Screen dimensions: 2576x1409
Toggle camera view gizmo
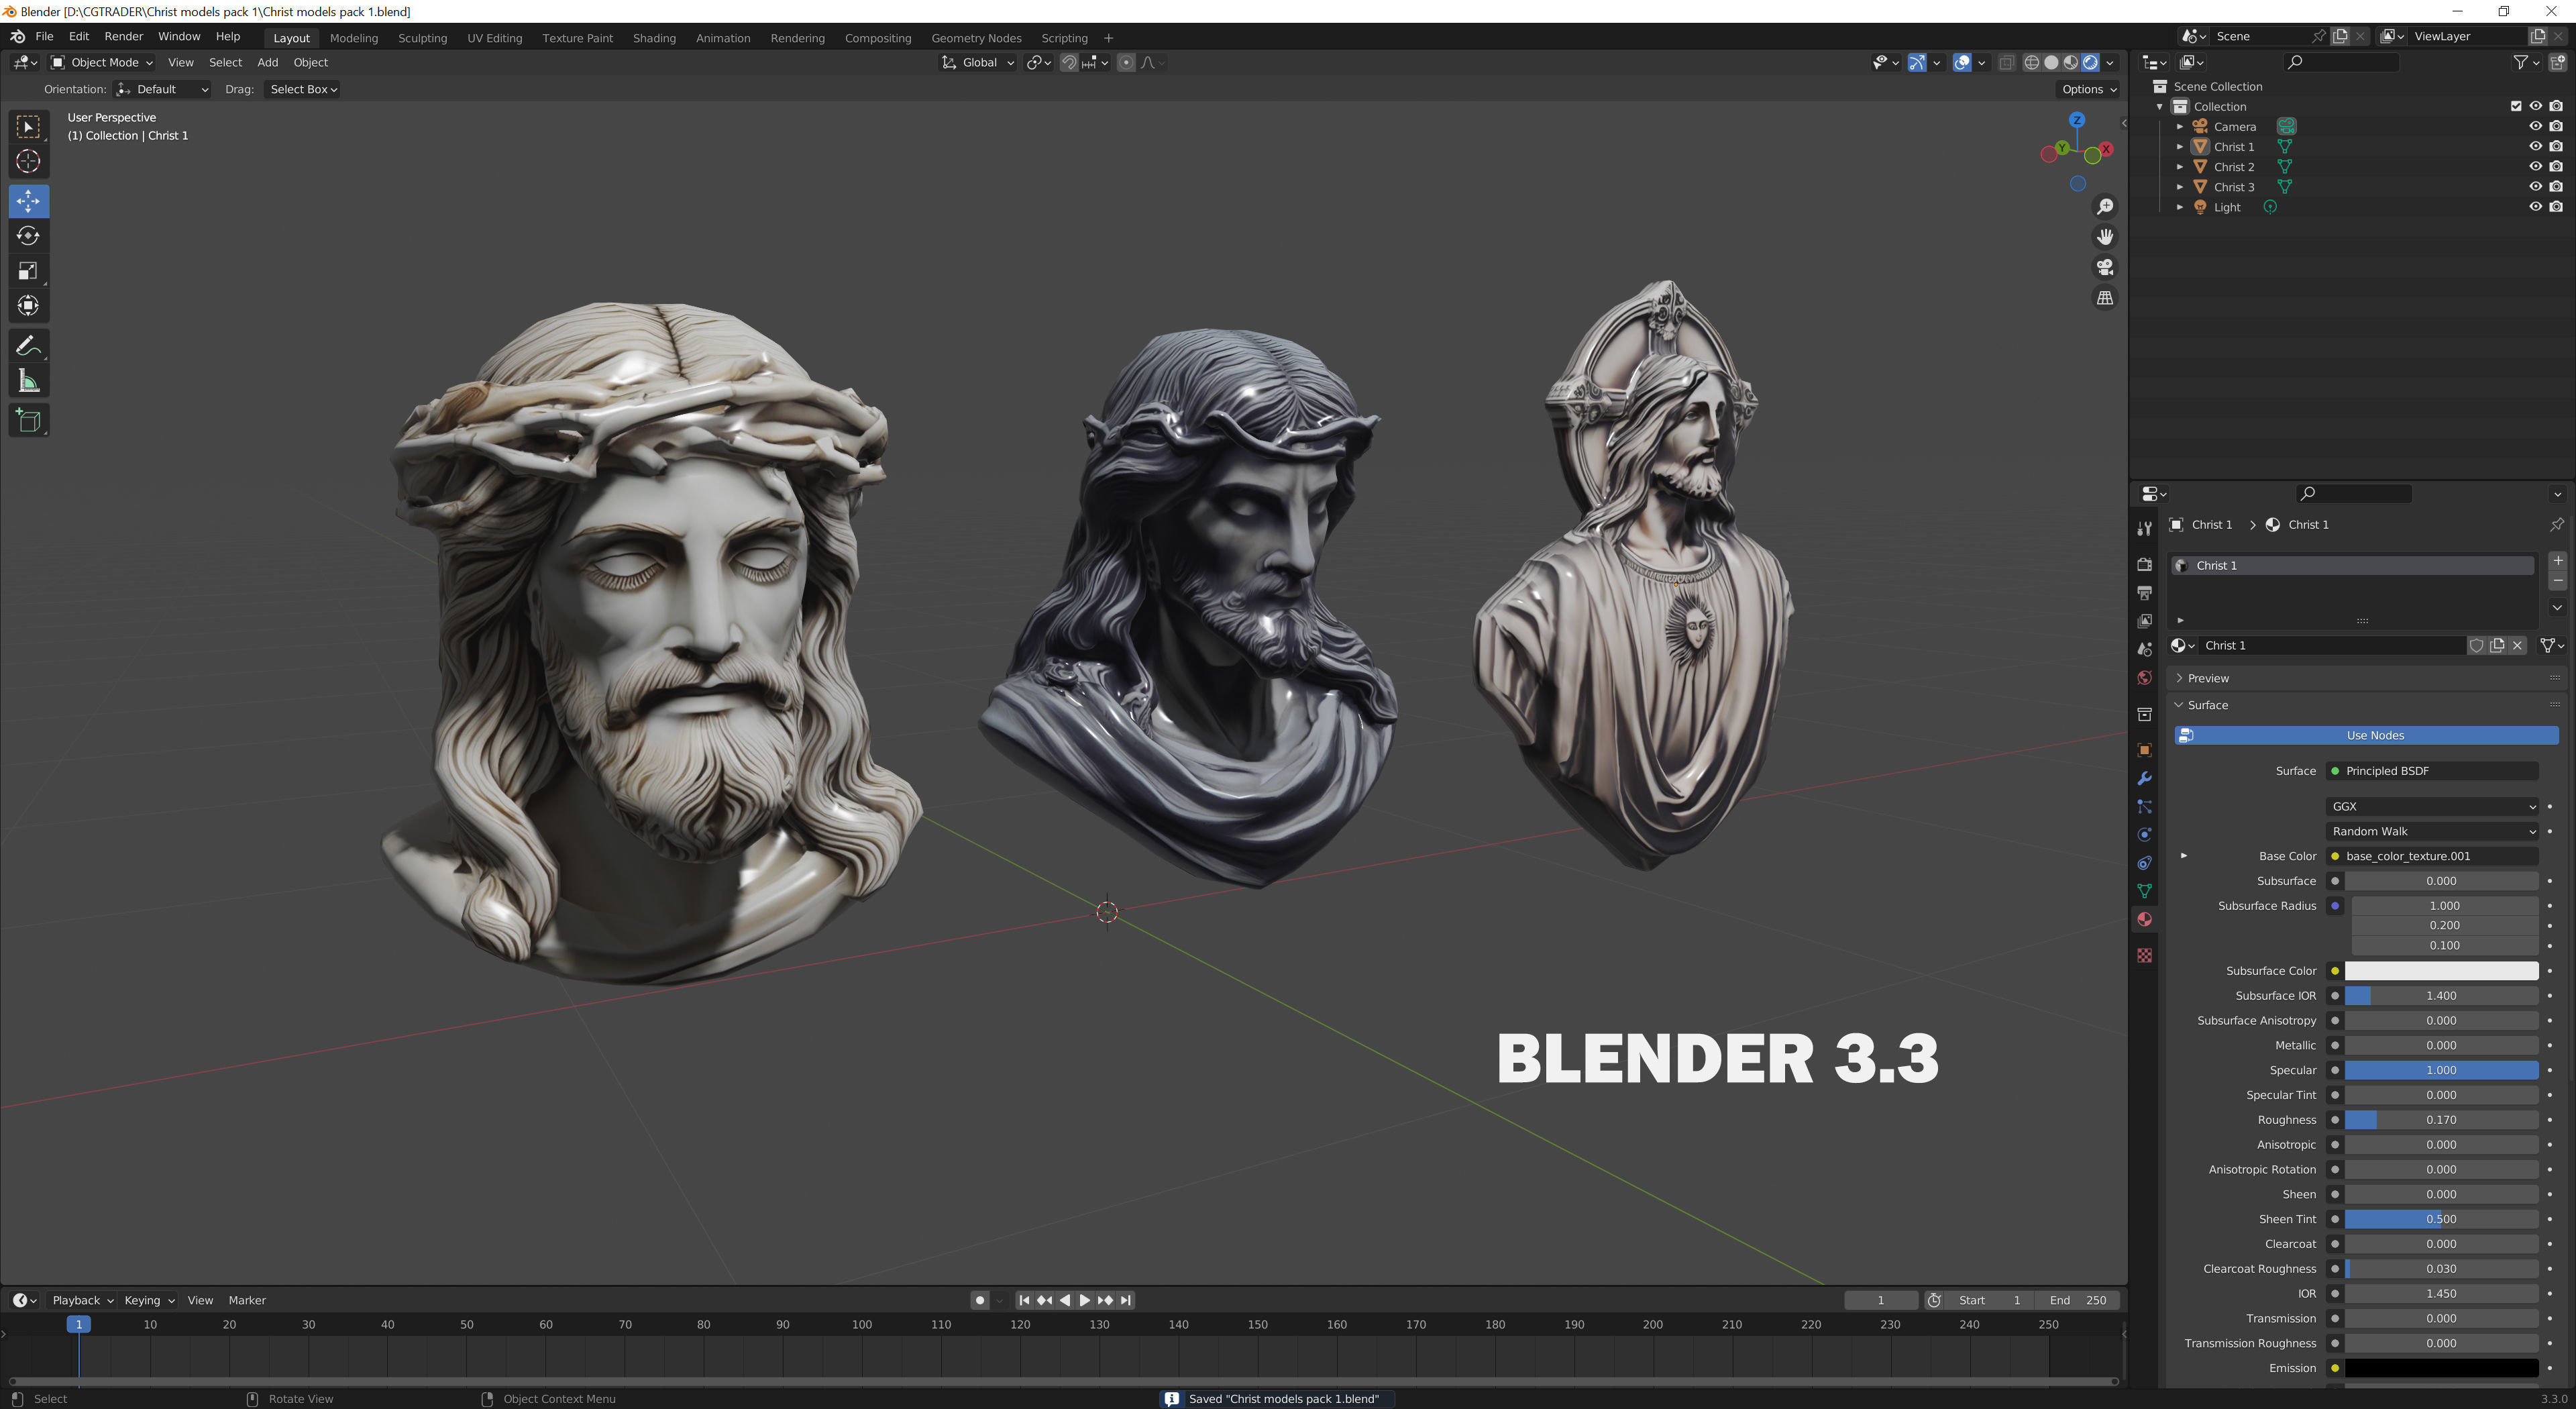coord(2105,267)
